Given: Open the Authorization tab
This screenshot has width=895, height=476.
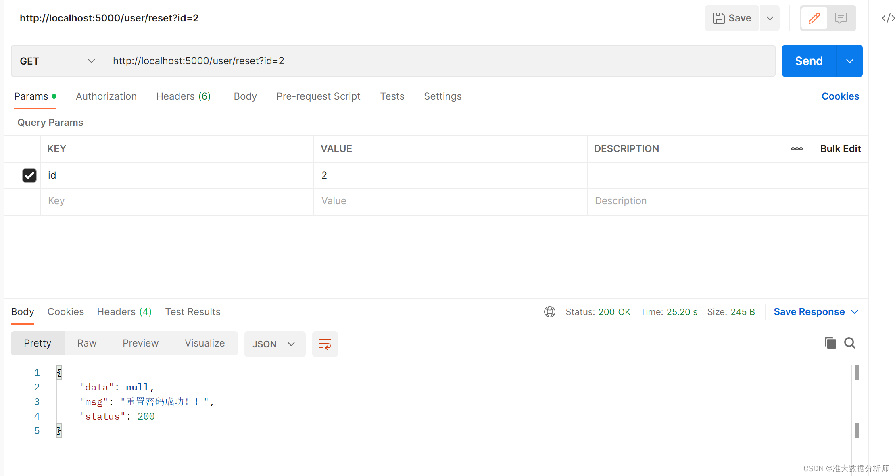Looking at the screenshot, I should point(106,96).
